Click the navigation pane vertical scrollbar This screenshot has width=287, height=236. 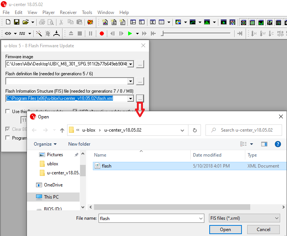83,171
